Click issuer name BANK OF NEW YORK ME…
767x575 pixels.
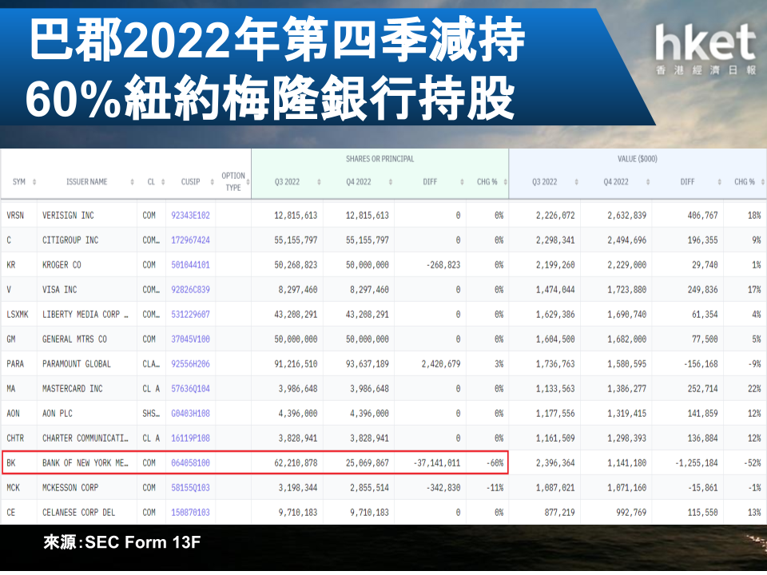85,463
